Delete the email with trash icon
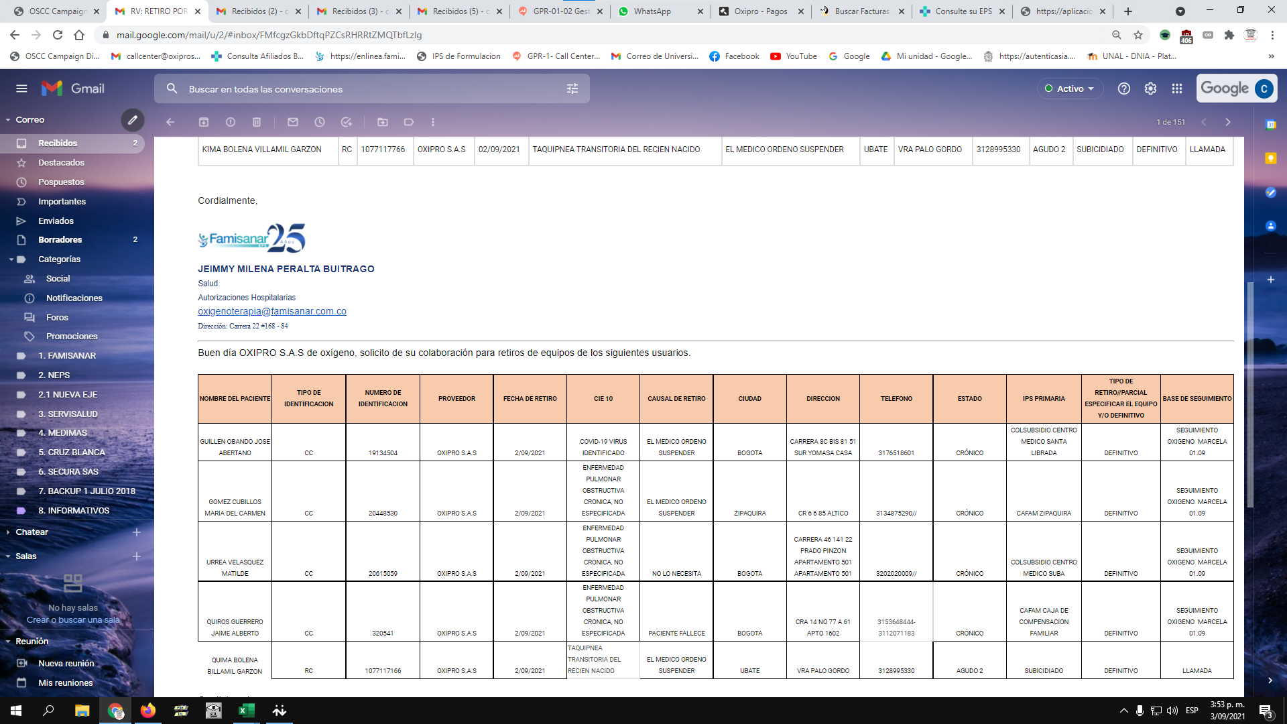 point(257,122)
